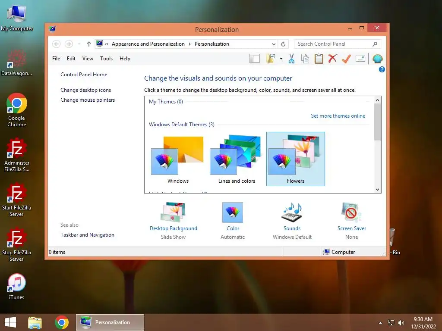Screen dimensions: 442x331
Task: Click the volume speaker tray icon
Action: coord(401,323)
